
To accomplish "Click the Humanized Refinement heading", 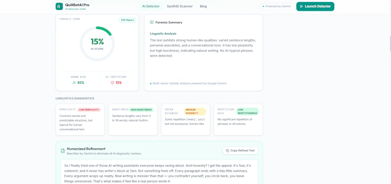I will (x=86, y=149).
